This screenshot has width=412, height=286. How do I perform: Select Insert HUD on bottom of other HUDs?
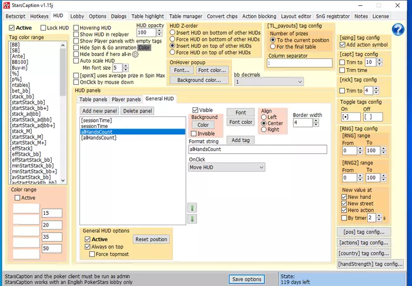coord(172,32)
